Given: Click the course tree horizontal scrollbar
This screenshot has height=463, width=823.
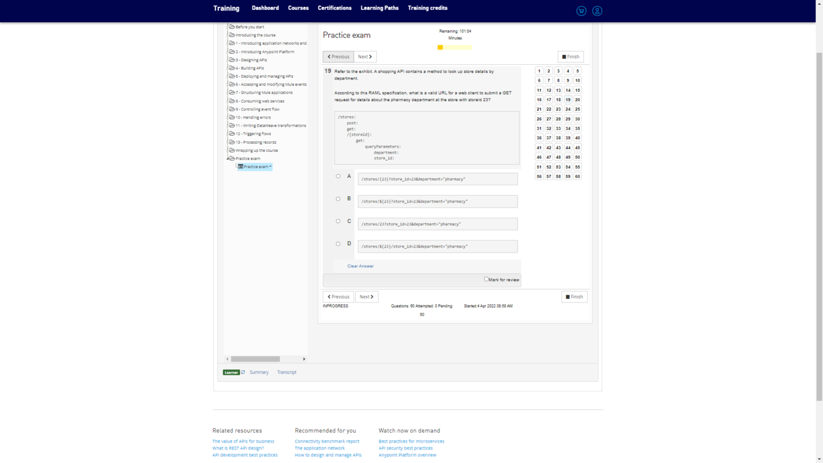Looking at the screenshot, I should coord(255,359).
